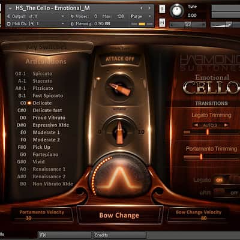Click the TRANSITIONS section header

pyautogui.click(x=212, y=103)
